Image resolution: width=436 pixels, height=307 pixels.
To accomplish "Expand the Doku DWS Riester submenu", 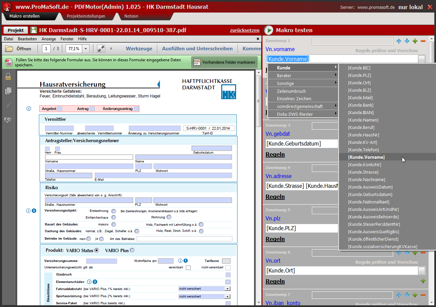I will click(x=303, y=114).
